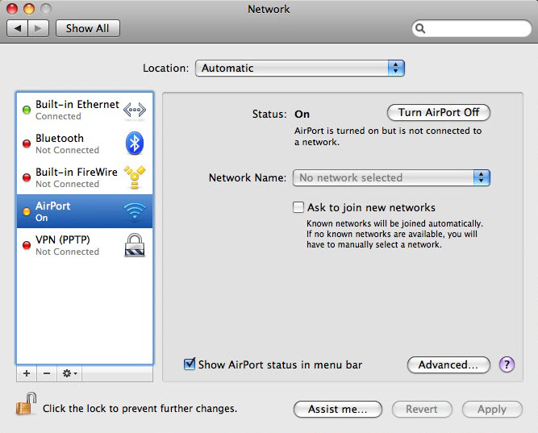538x433 pixels.
Task: Turn AirPort Off
Action: (438, 113)
